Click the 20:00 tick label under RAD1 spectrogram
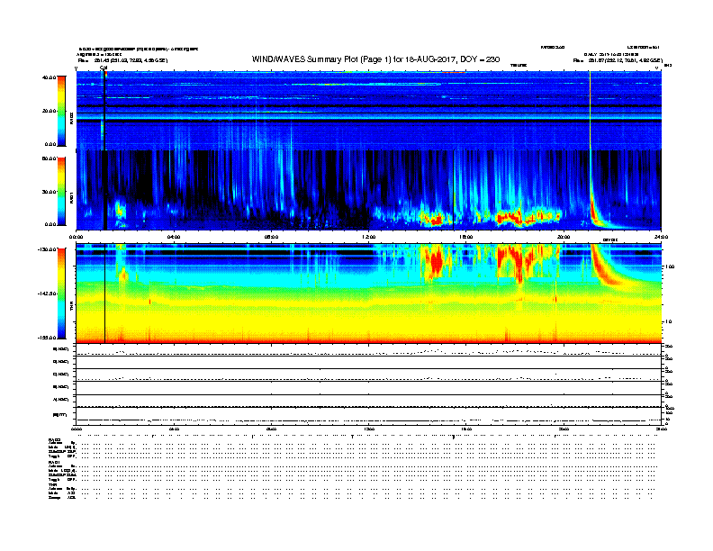 coord(564,237)
